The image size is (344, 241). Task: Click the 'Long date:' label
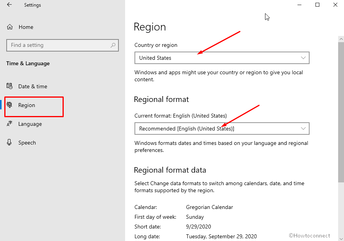click(x=147, y=236)
